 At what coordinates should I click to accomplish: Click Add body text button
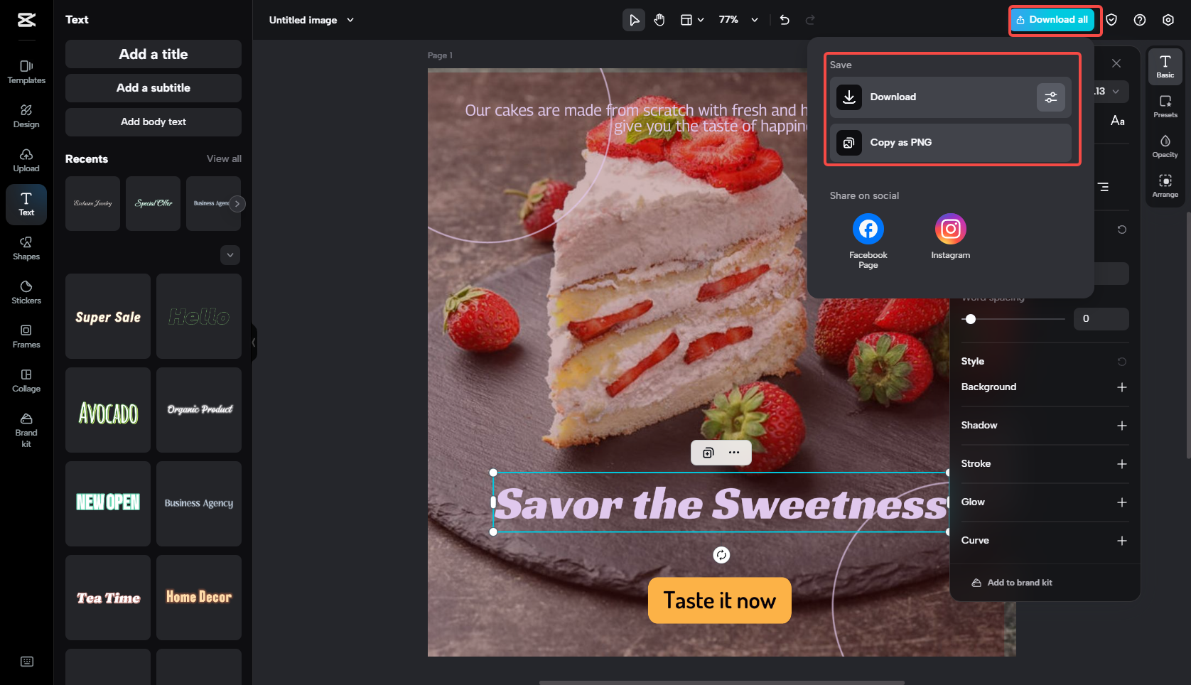[153, 122]
